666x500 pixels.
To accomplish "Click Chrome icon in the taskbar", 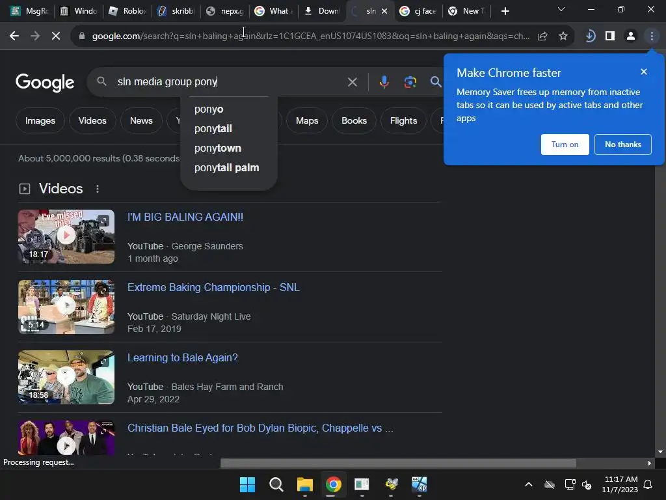I will 334,484.
